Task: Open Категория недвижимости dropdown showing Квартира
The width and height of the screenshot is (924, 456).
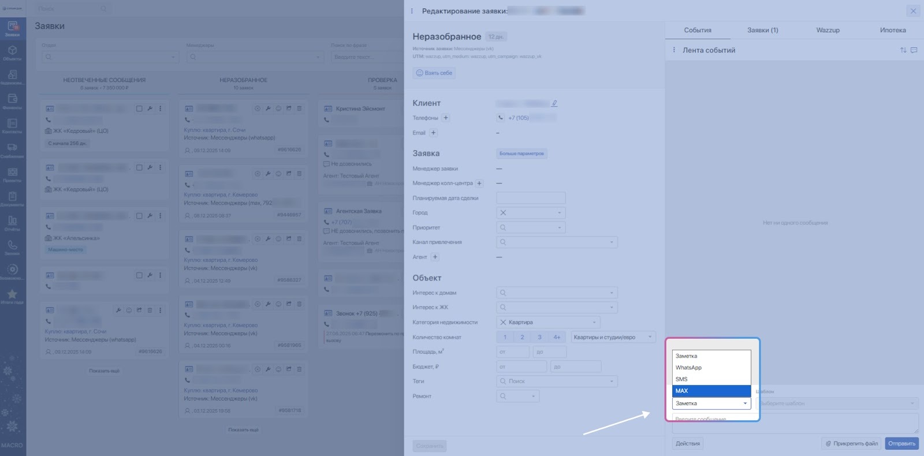Action: pyautogui.click(x=548, y=322)
